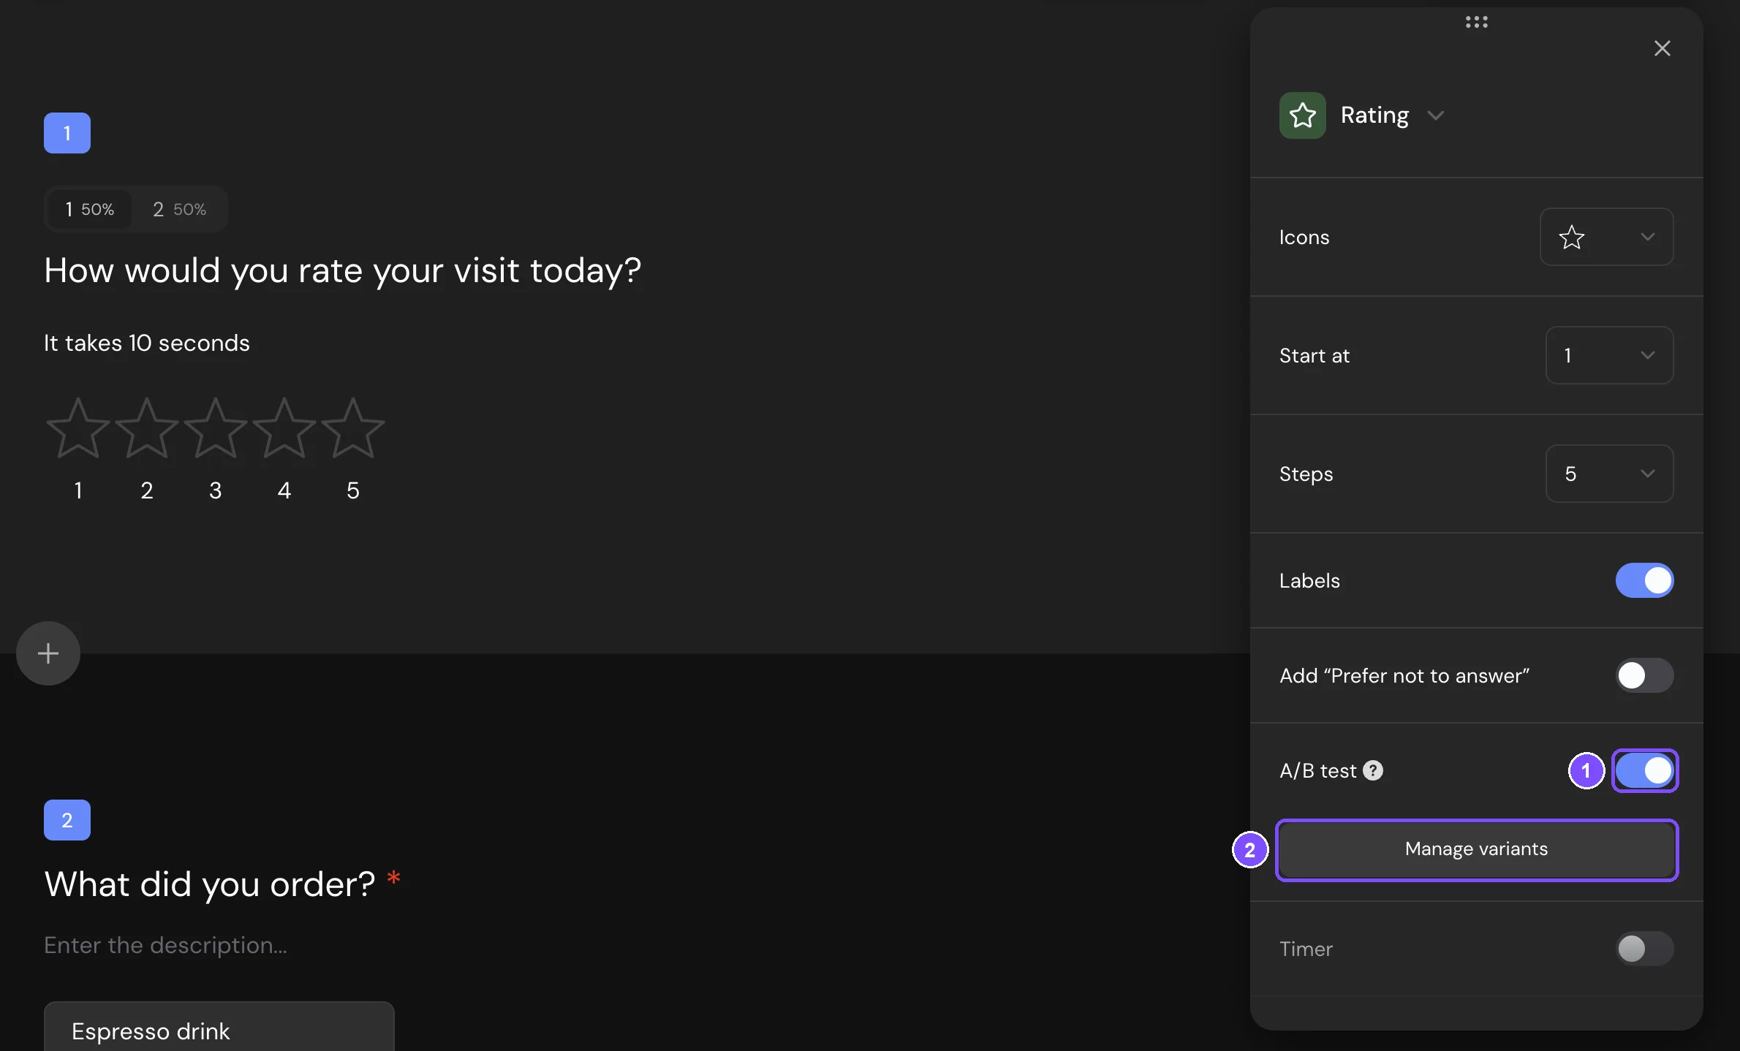Click rating label 1 under stars
The height and width of the screenshot is (1051, 1740).
click(78, 490)
